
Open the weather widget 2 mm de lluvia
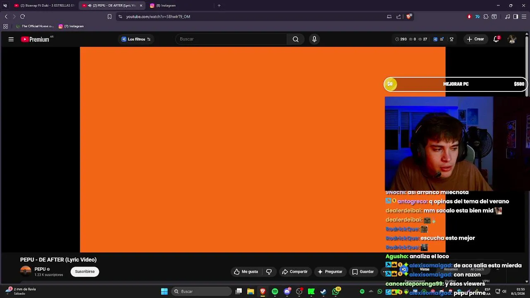tap(21, 291)
